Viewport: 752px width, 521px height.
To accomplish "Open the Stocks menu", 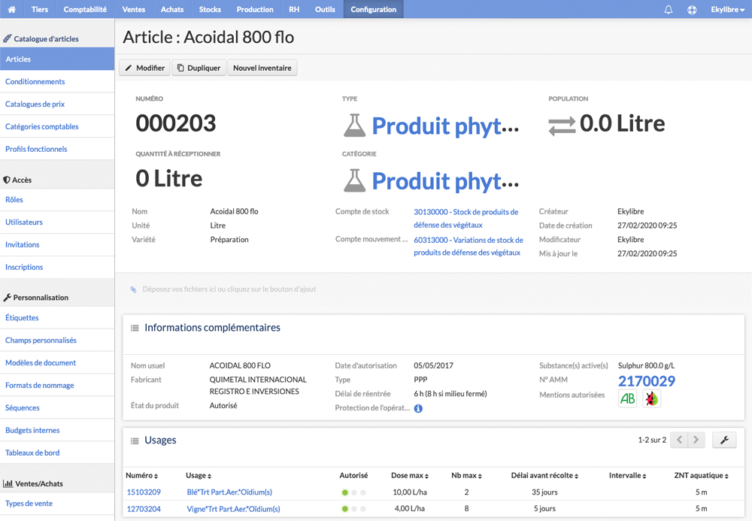I will point(210,9).
